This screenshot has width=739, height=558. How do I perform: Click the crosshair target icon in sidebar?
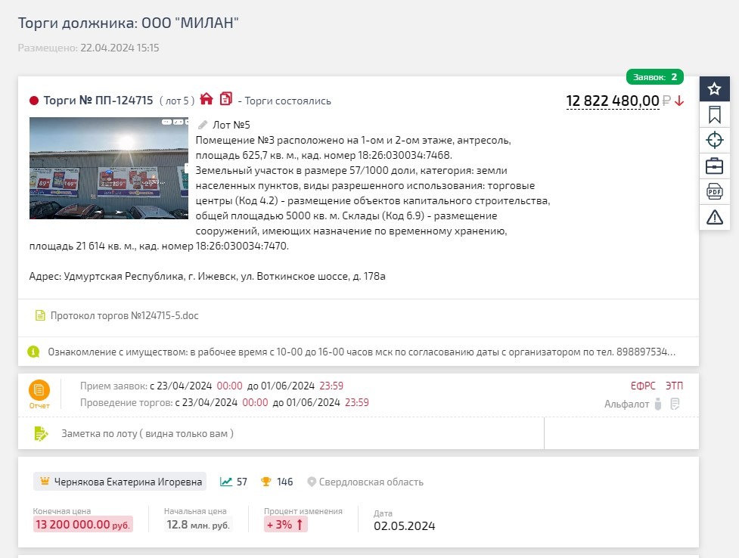[x=714, y=140]
